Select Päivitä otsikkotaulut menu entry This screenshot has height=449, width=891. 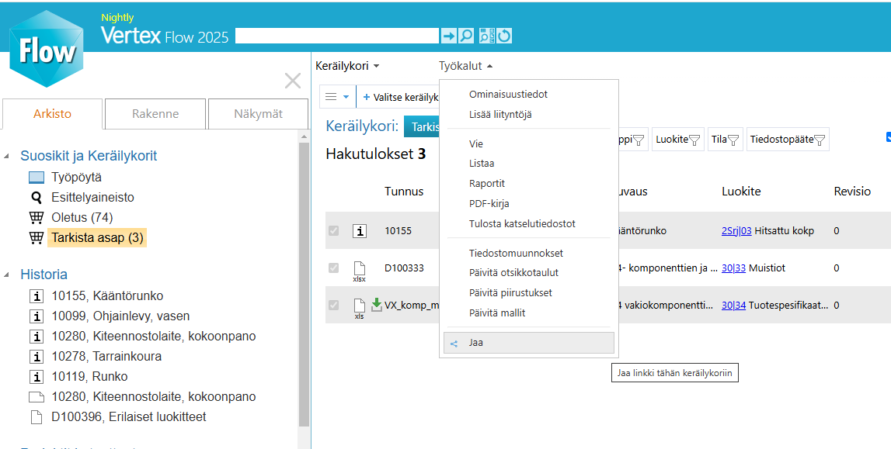[513, 273]
